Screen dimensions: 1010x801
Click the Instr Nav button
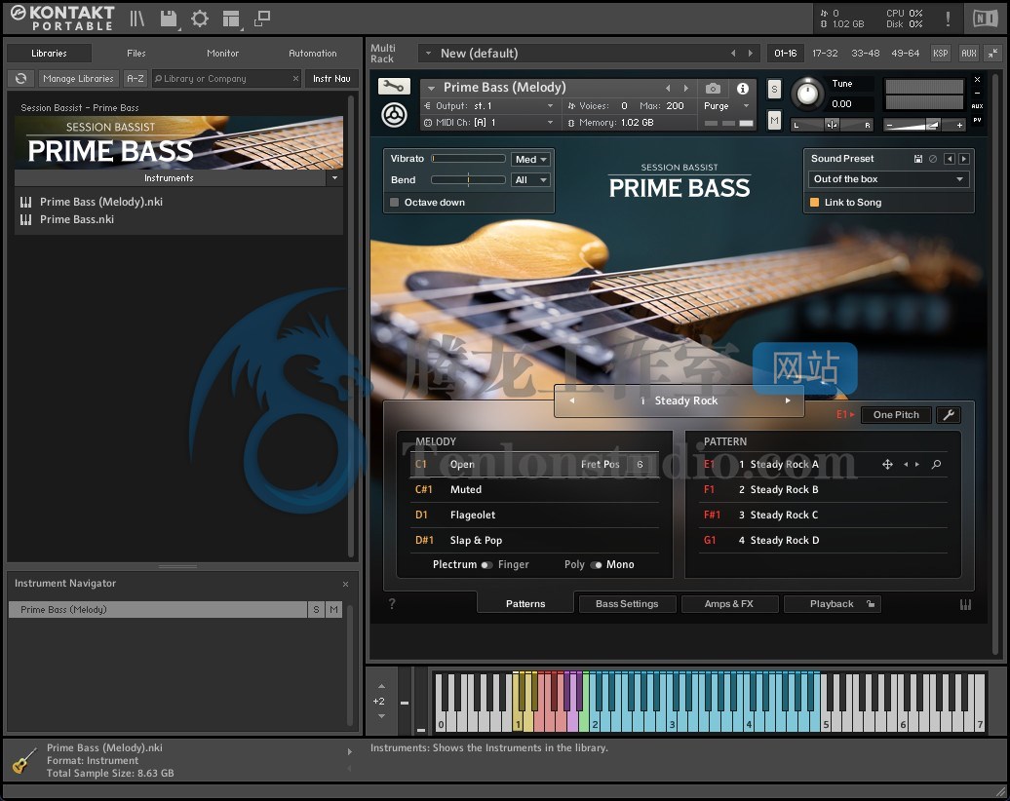pos(331,79)
